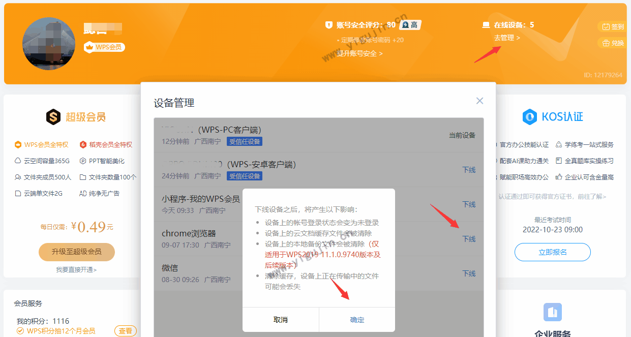Click the user avatar picture
631x337 pixels.
coord(49,44)
